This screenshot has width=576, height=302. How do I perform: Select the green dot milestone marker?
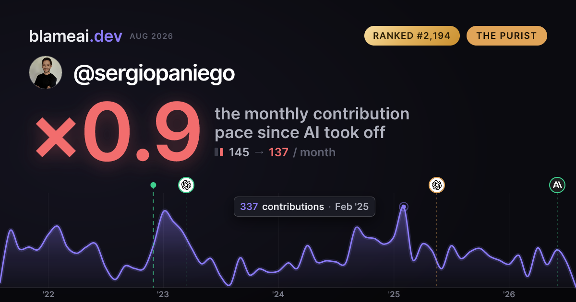[x=153, y=185]
